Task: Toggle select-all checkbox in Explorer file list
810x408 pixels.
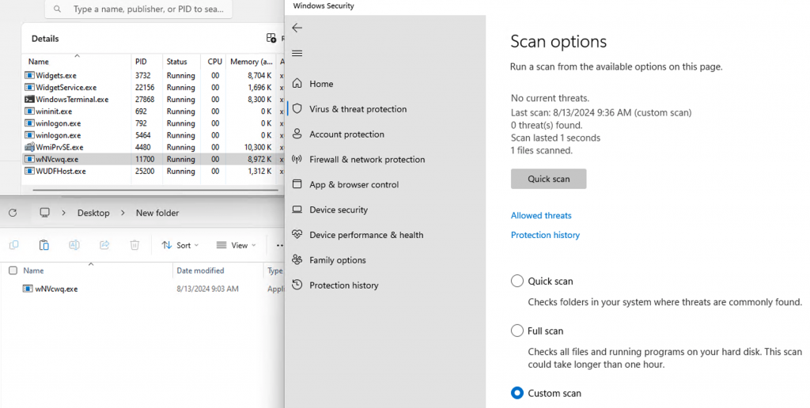Action: (x=13, y=270)
